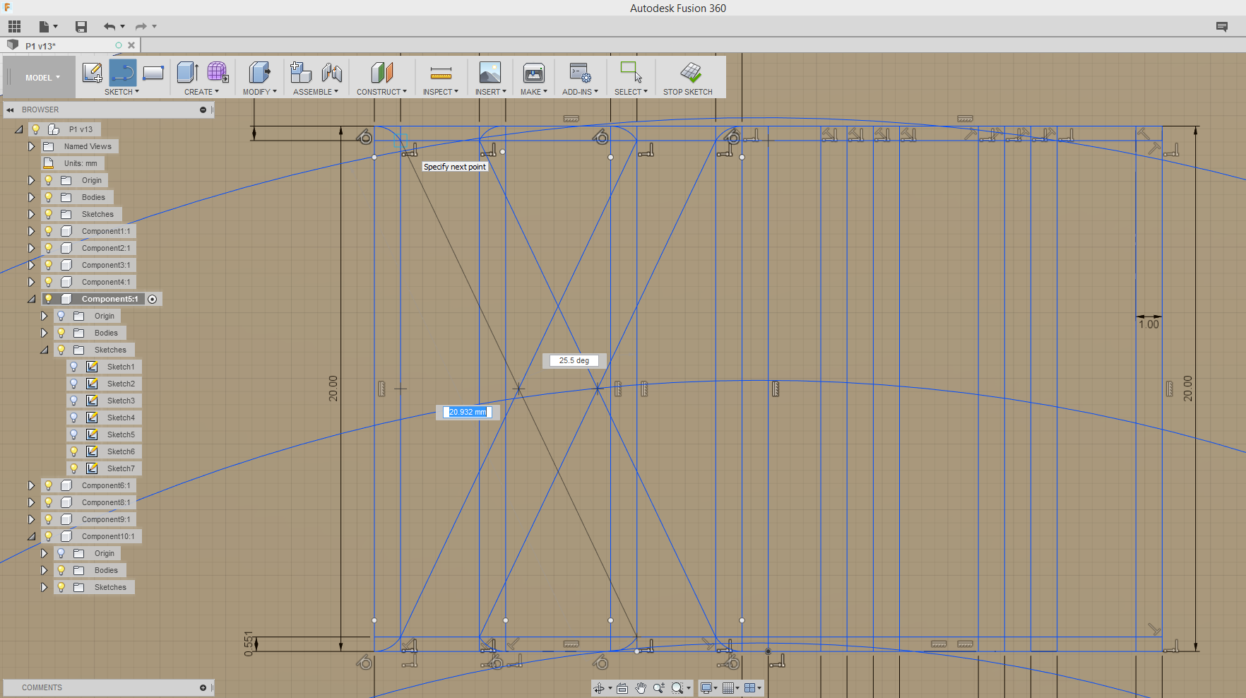1246x698 pixels.
Task: Open the comments notification icon
Action: pyautogui.click(x=1222, y=27)
